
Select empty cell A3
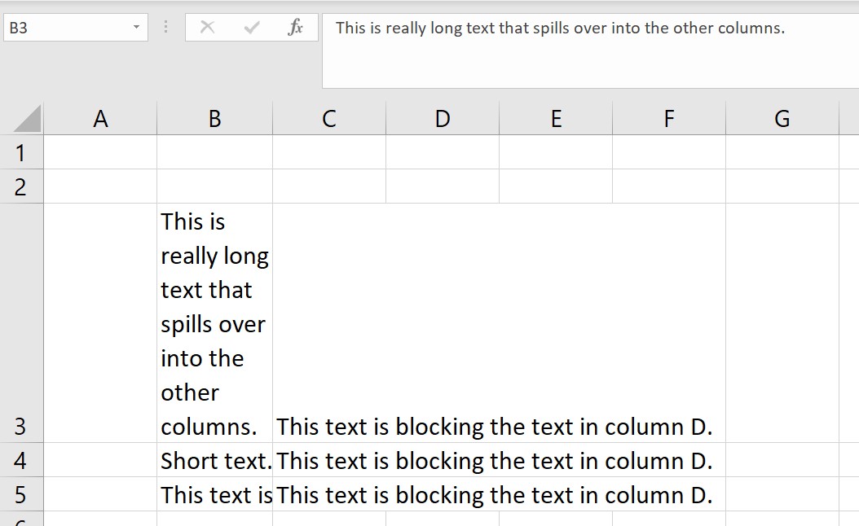100,322
